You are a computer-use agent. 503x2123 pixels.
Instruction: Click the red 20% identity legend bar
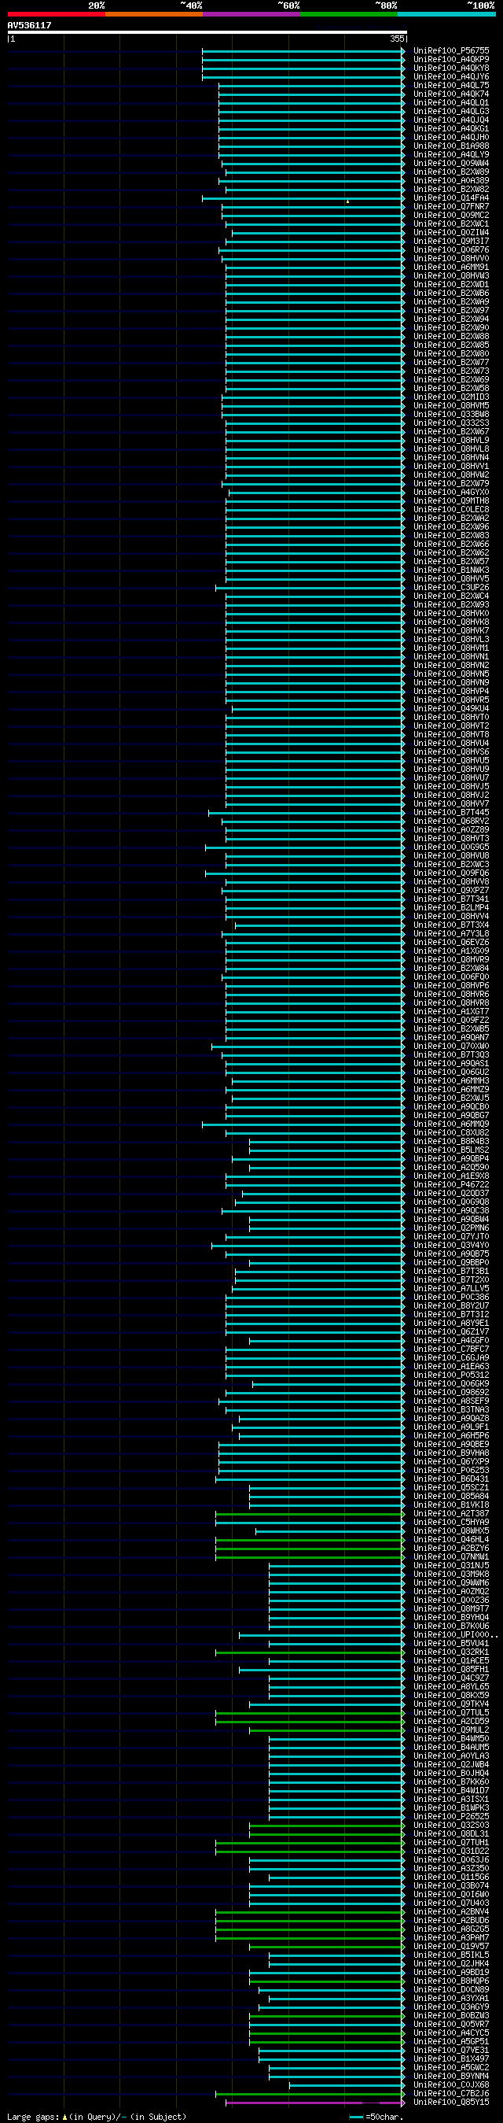point(56,14)
